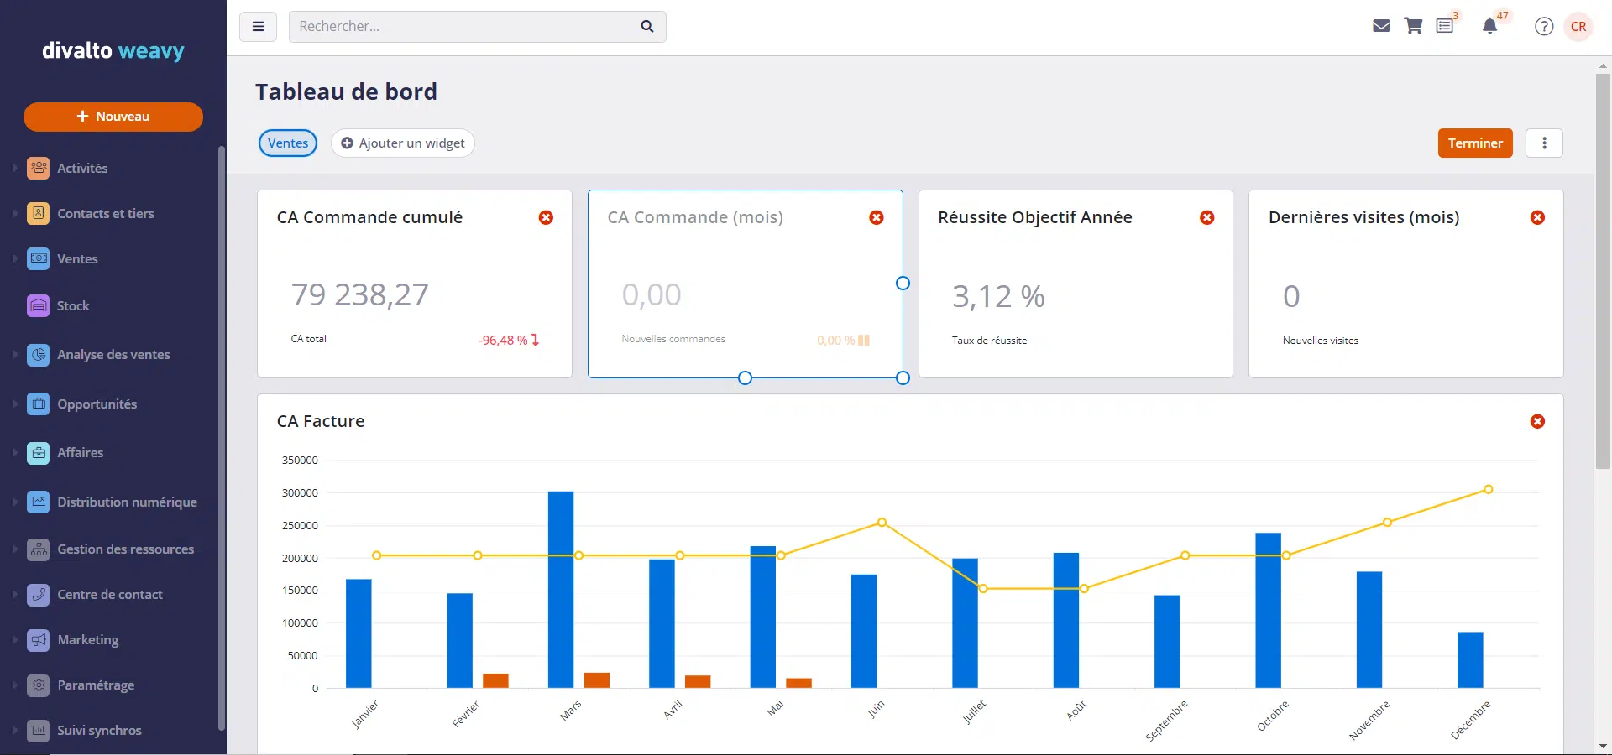Click the Marketing sidebar icon
This screenshot has width=1612, height=755.
tap(39, 640)
